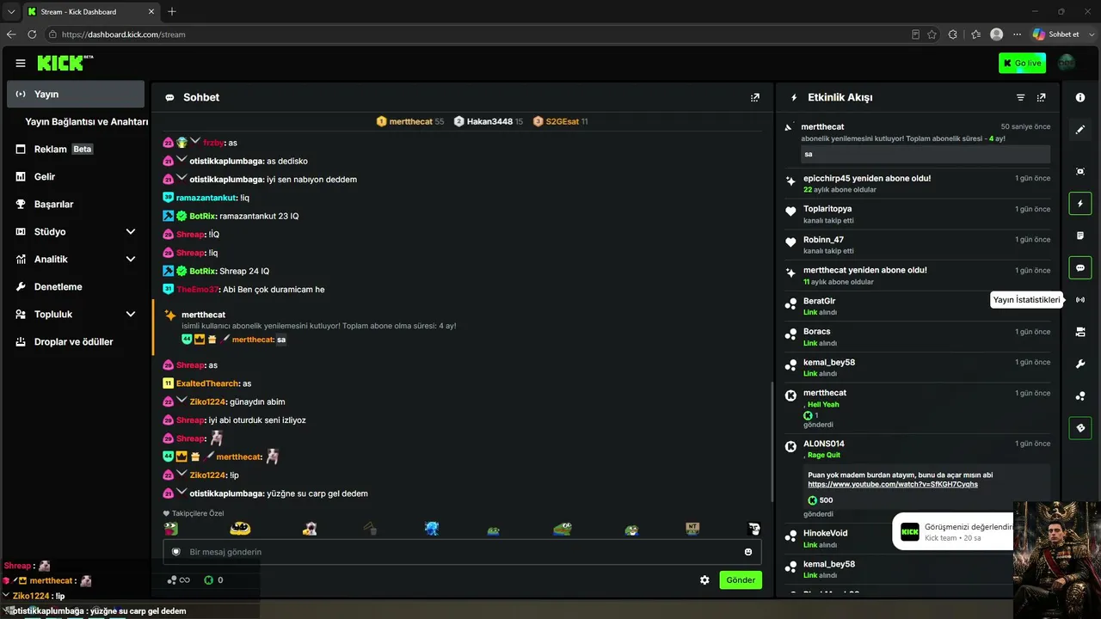Click TheEmo37 username in chat
Viewport: 1101px width, 619px height.
197,290
